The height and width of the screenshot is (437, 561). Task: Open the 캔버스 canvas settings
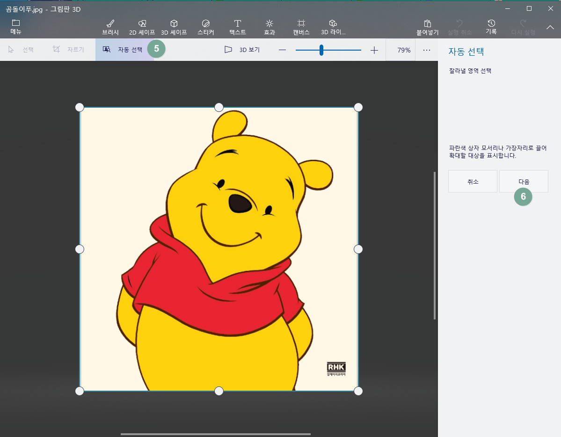[x=301, y=28]
